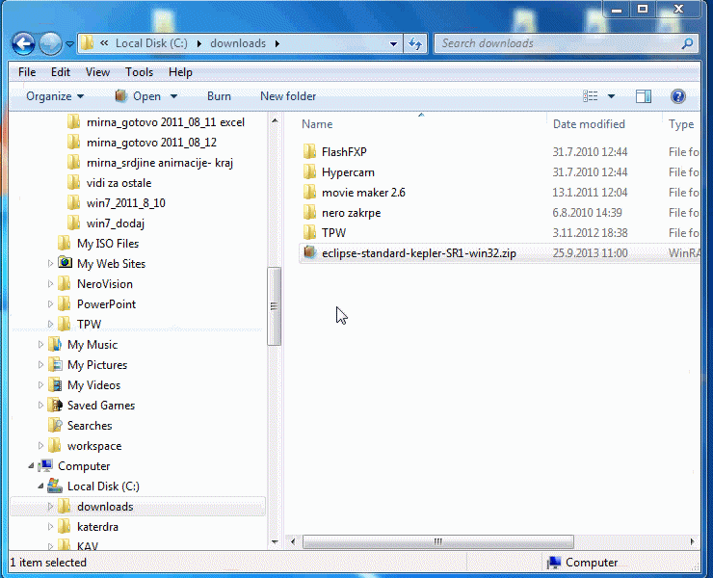713x578 pixels.
Task: Open the Tools menu
Action: pyautogui.click(x=139, y=72)
